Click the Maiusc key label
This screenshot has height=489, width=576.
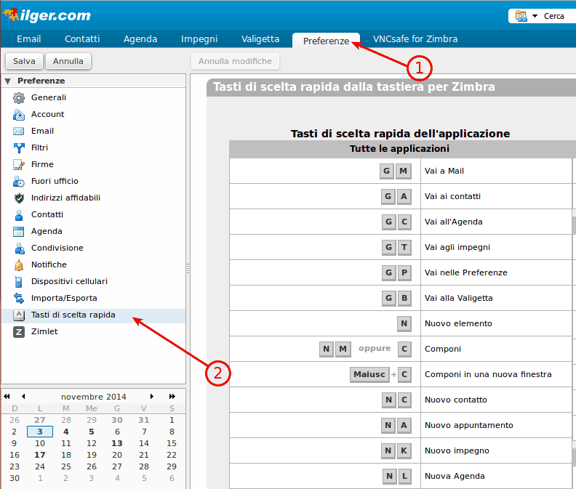tap(369, 374)
